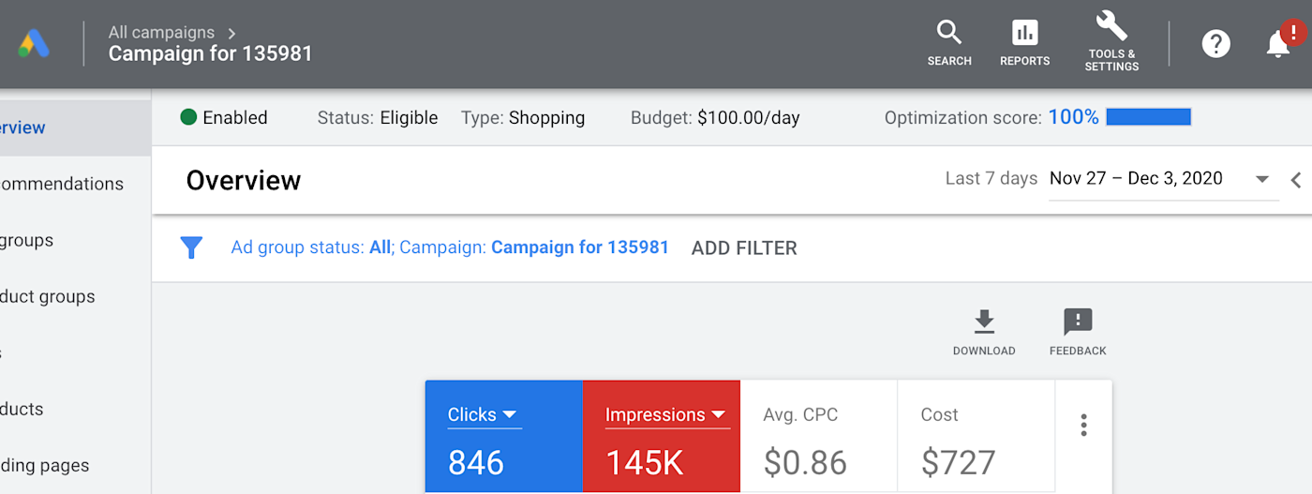This screenshot has width=1312, height=494.
Task: Go to previous date range chevron
Action: (1296, 180)
